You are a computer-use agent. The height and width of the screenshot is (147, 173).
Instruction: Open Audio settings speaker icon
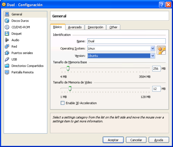click(x=7, y=40)
